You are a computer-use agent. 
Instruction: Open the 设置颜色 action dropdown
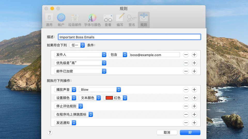click(65, 98)
